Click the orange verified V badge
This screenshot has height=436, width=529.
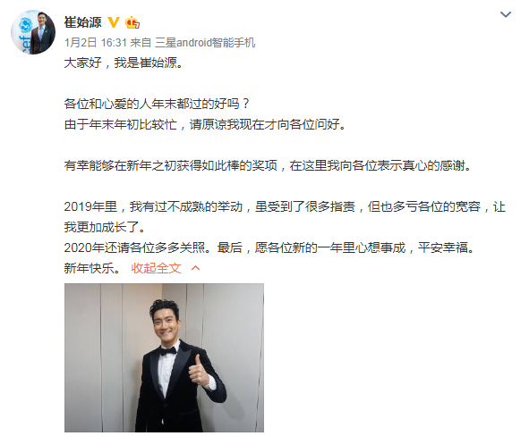point(114,22)
